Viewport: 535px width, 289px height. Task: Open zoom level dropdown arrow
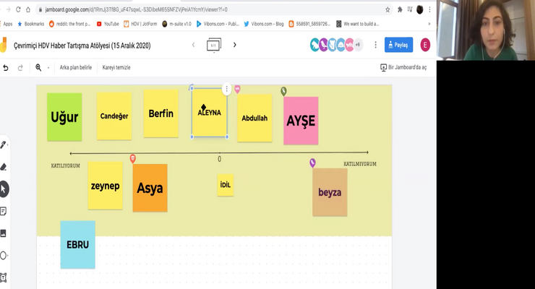point(48,68)
